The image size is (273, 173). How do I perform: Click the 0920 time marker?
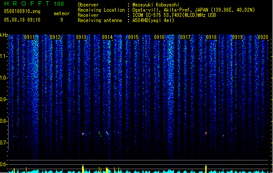tap(263, 37)
